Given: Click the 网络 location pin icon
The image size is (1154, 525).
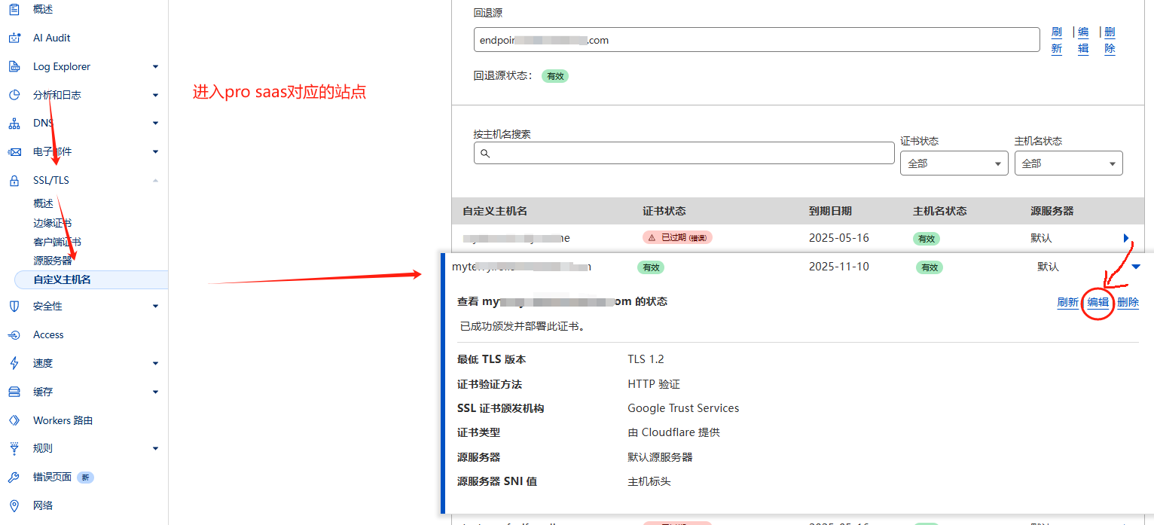Looking at the screenshot, I should [x=14, y=506].
